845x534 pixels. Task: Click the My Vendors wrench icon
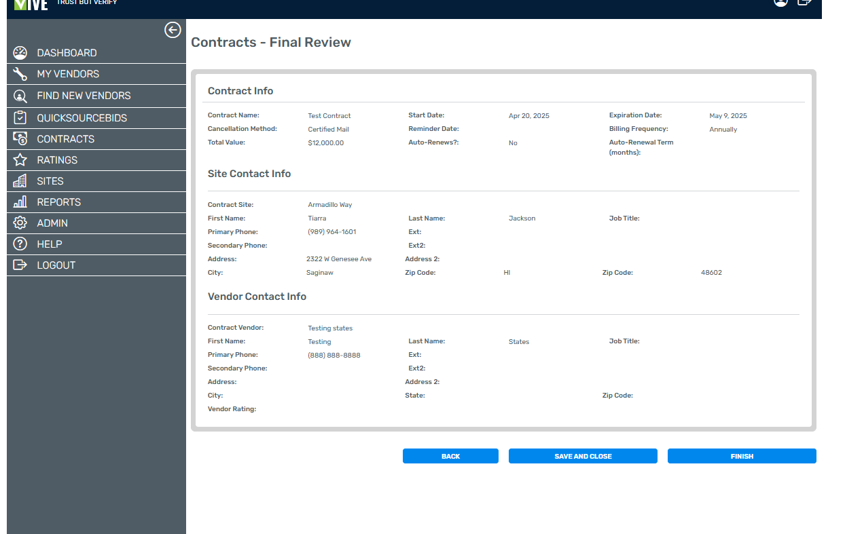coord(20,74)
